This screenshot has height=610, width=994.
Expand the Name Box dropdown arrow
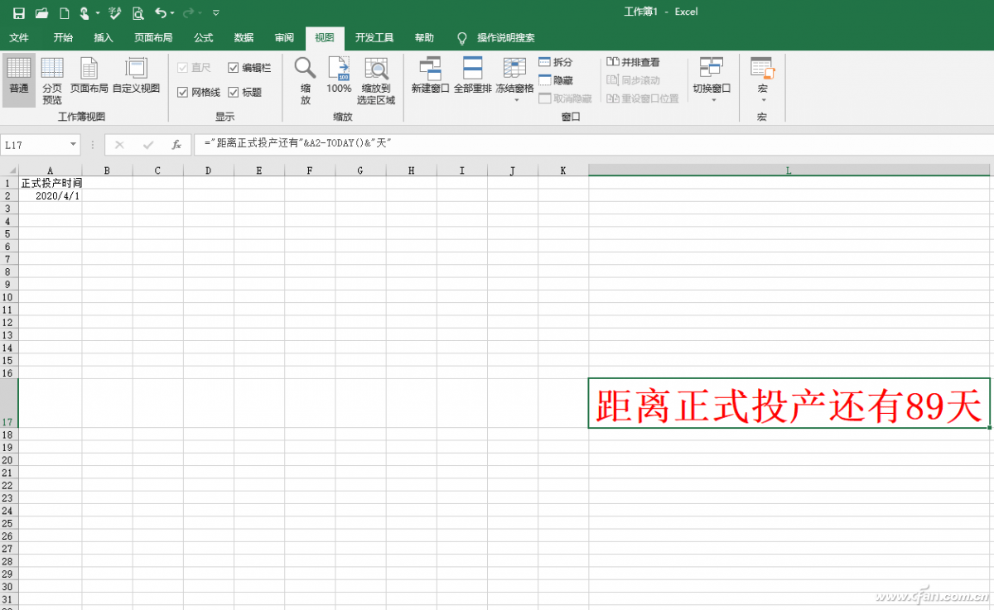pos(73,145)
